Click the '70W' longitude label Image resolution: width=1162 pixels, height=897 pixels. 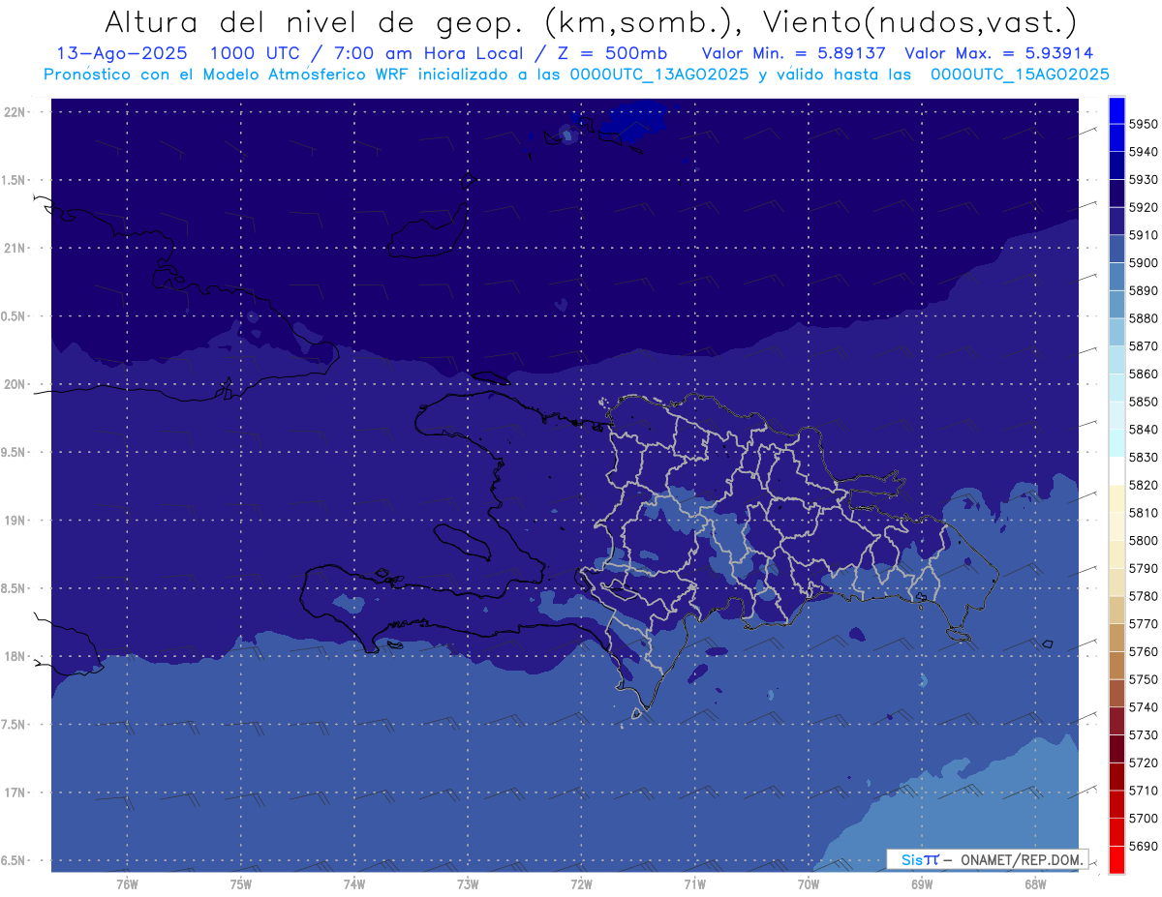tap(809, 883)
